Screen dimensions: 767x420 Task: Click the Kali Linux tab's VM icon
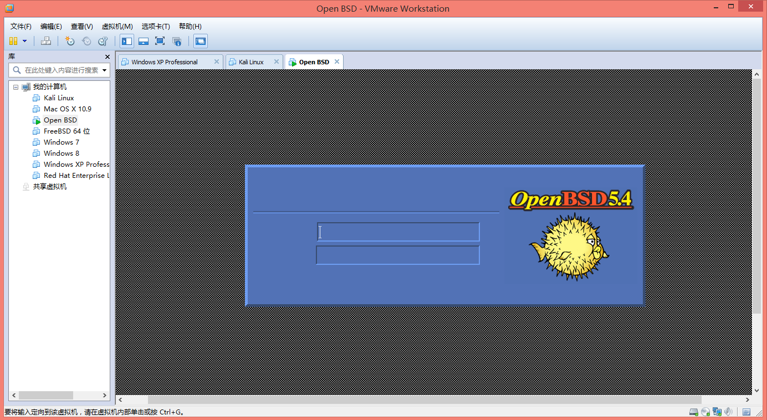pos(232,62)
